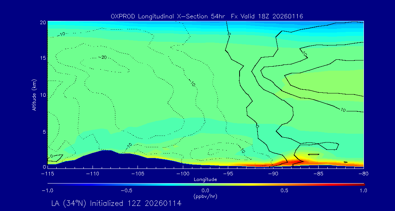Click the y-axis altitude tick label 10

point(43,95)
